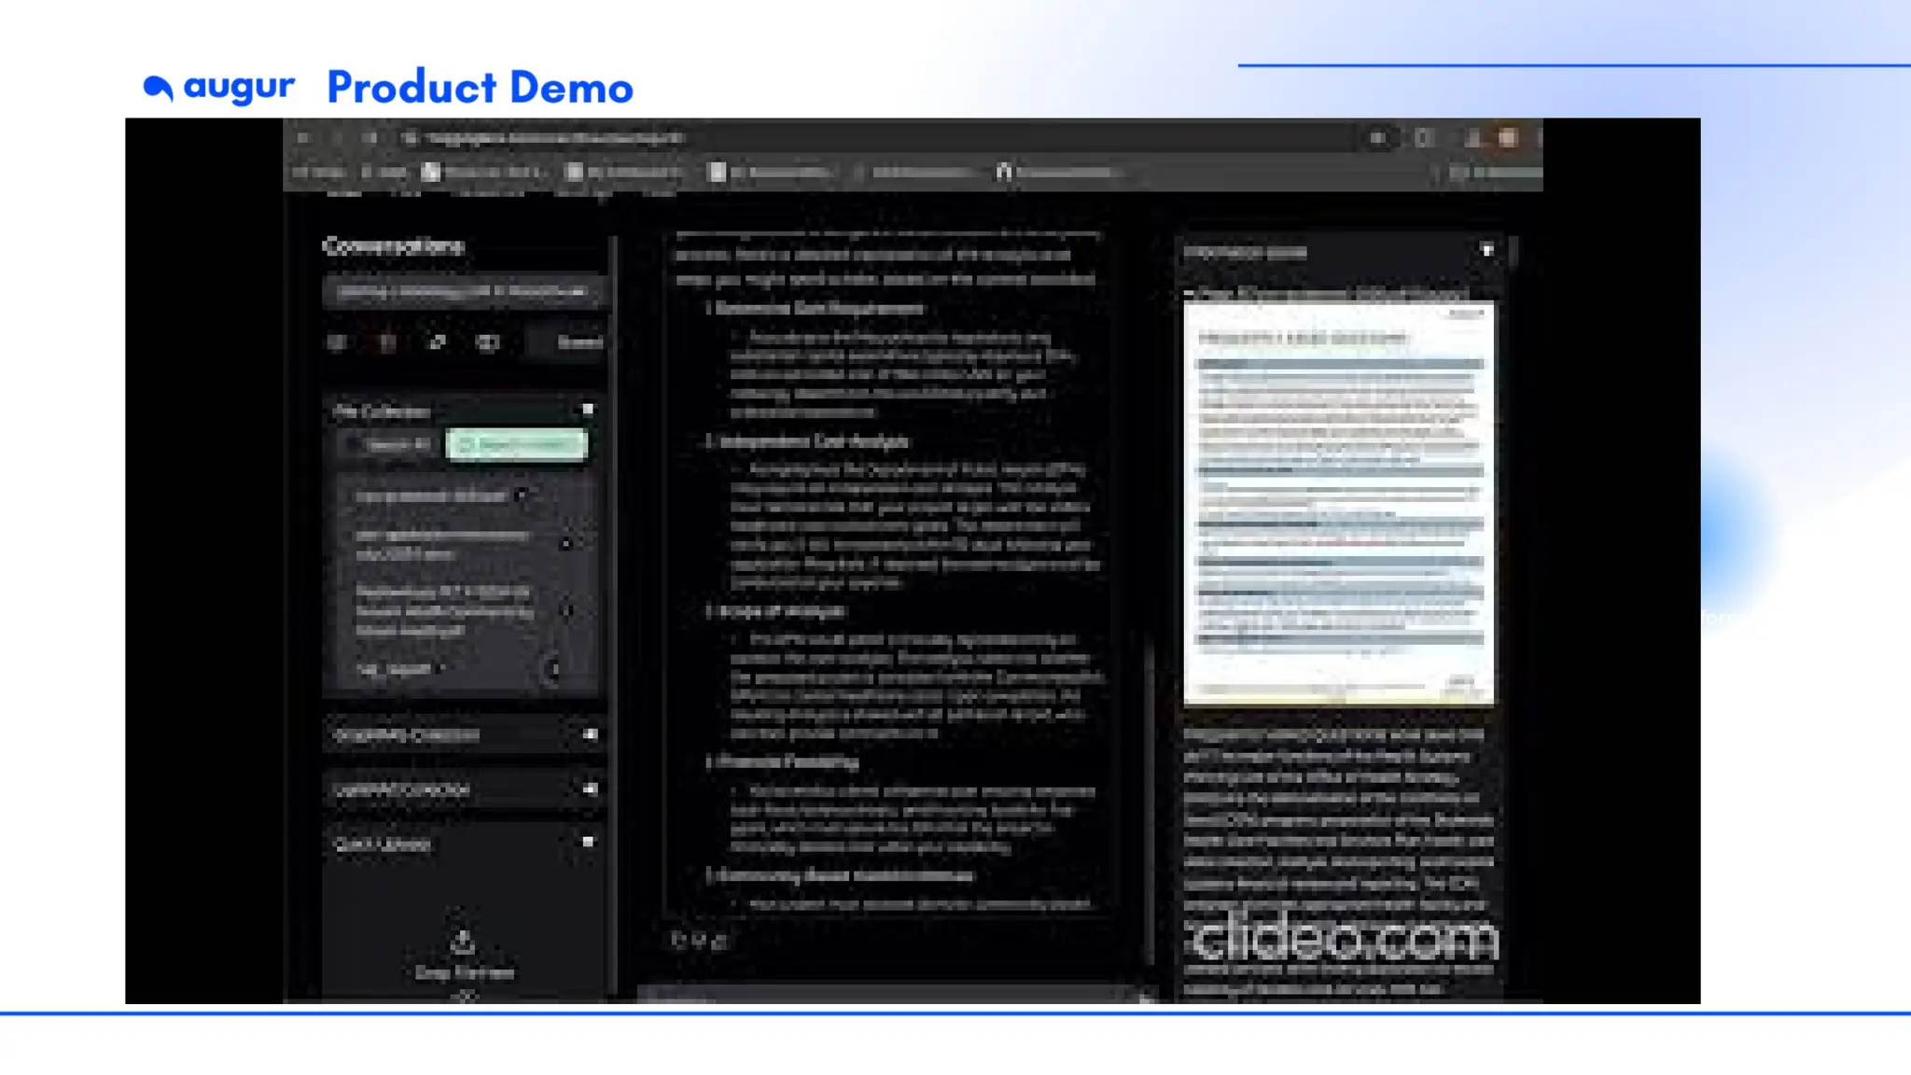
Task: Collapse the Information panel on the right
Action: (x=1487, y=250)
